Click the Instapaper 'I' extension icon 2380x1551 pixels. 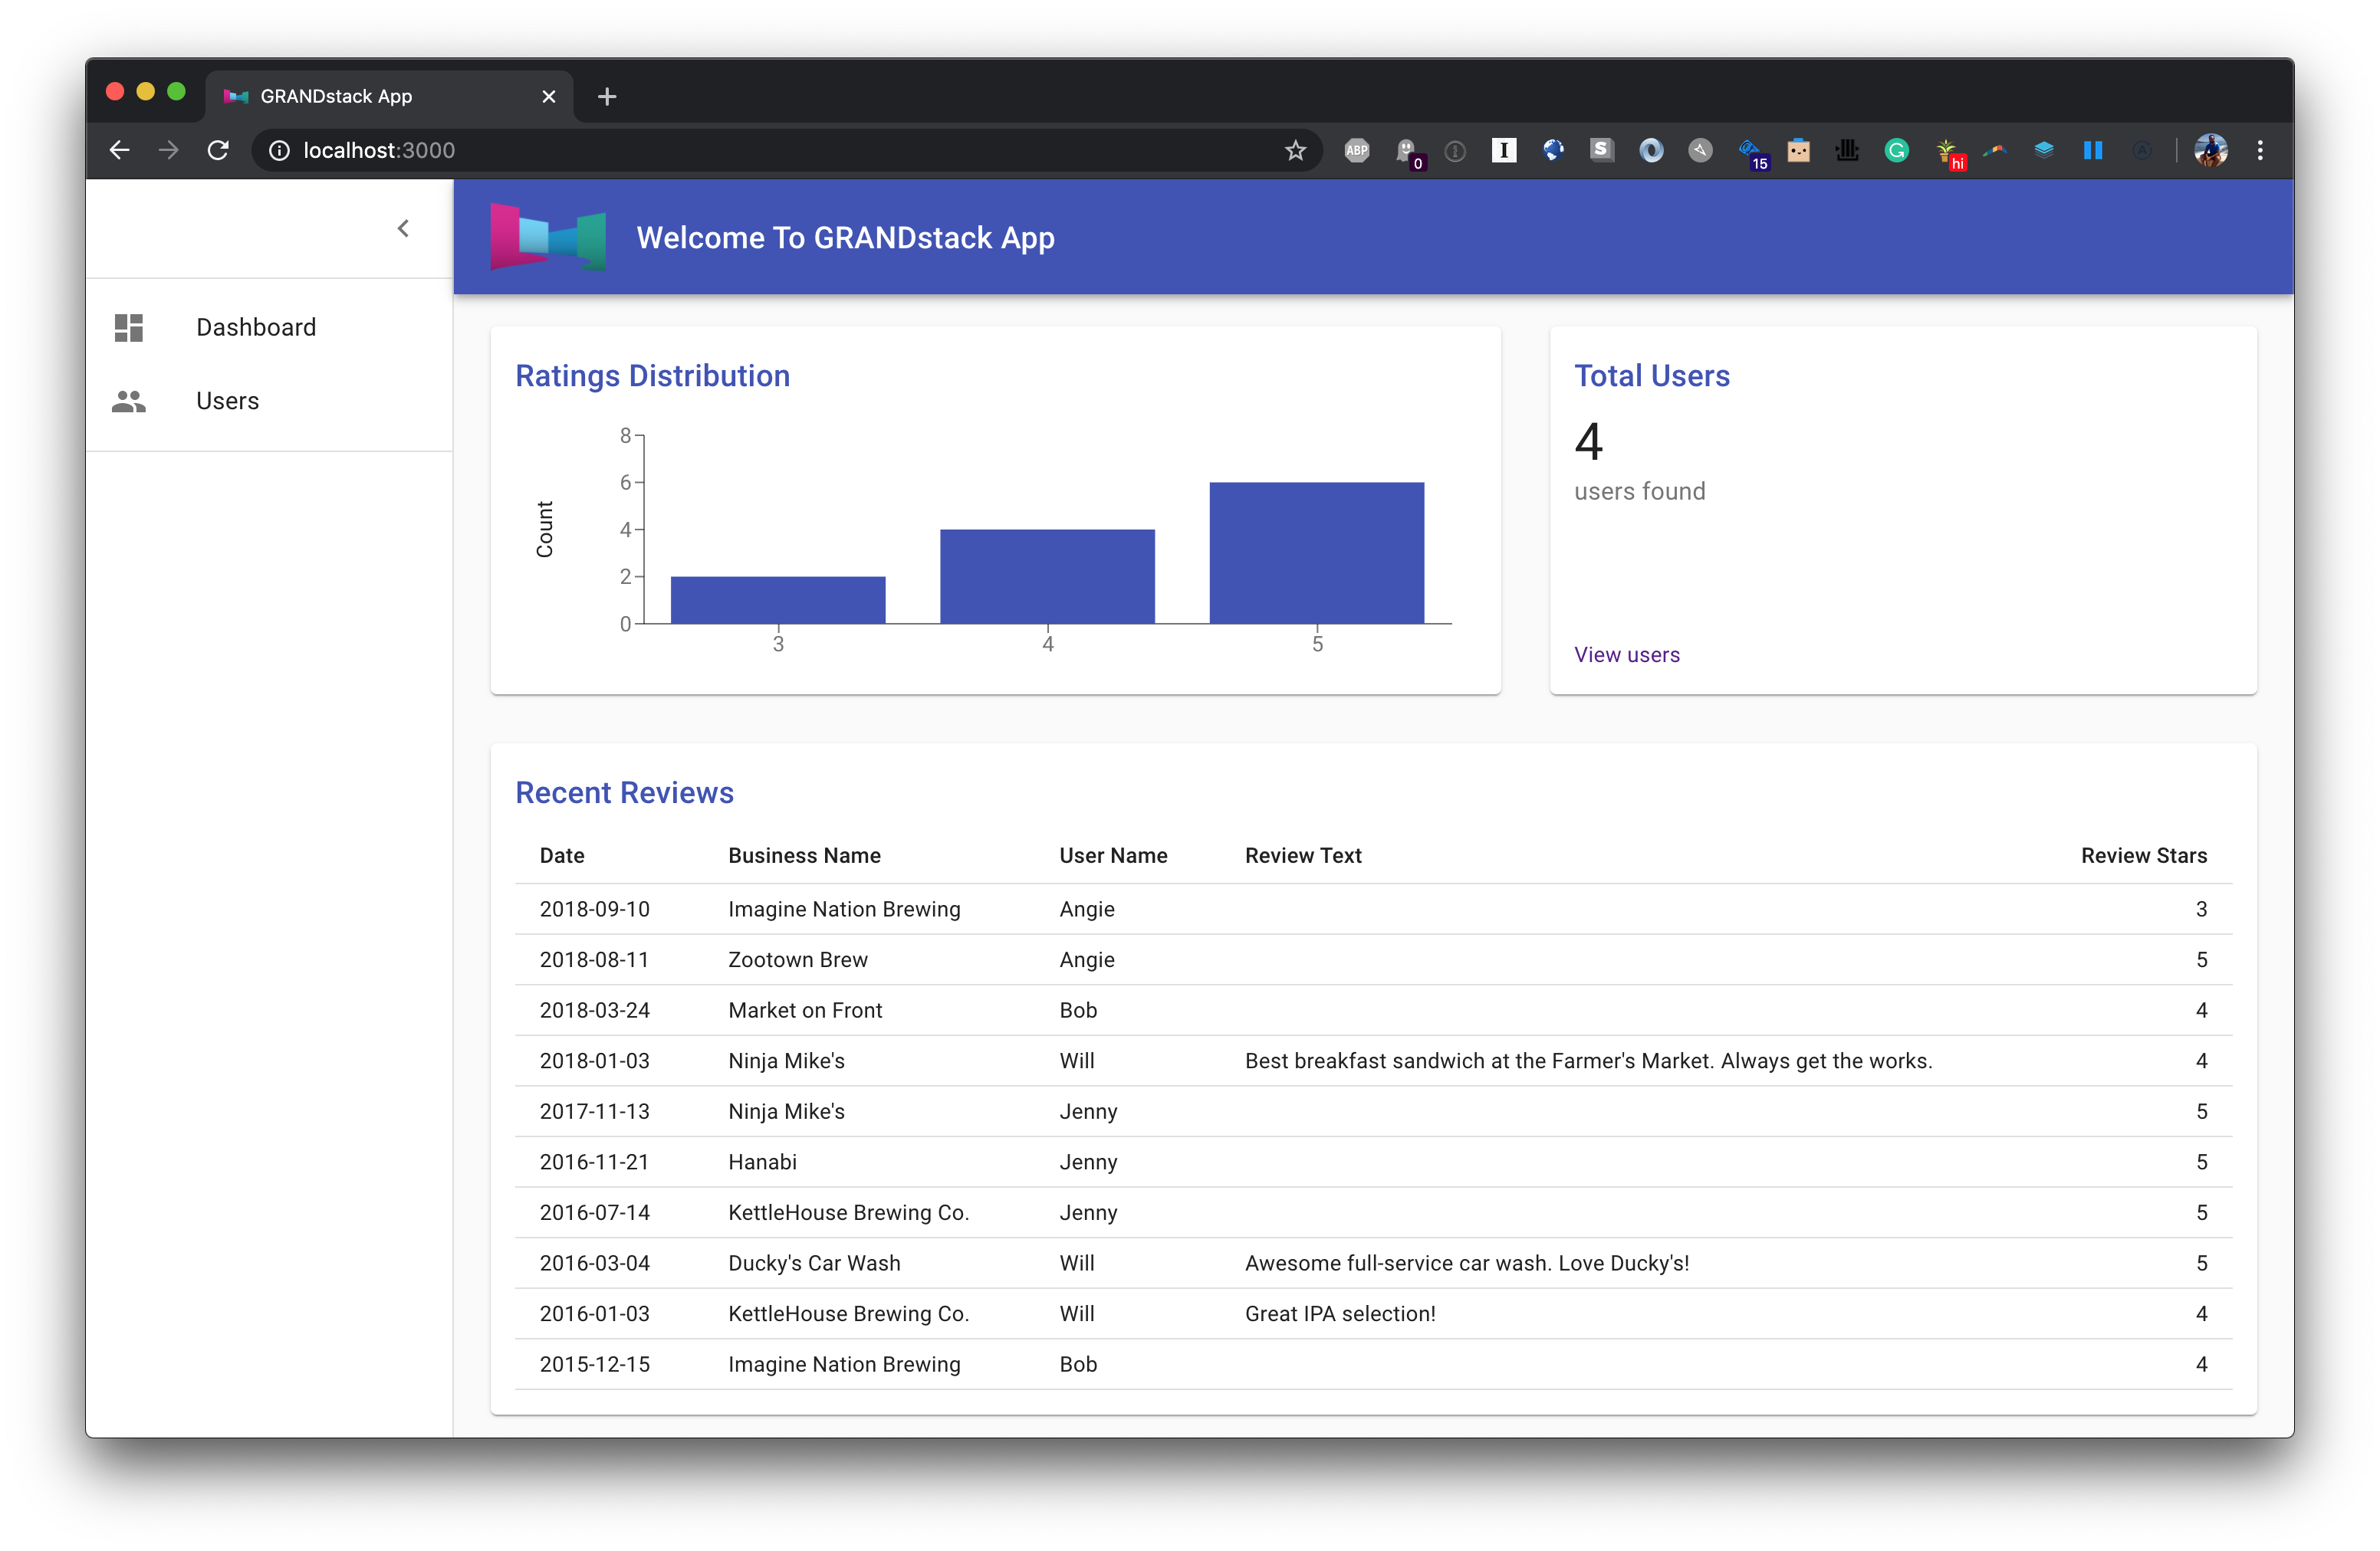coord(1504,151)
